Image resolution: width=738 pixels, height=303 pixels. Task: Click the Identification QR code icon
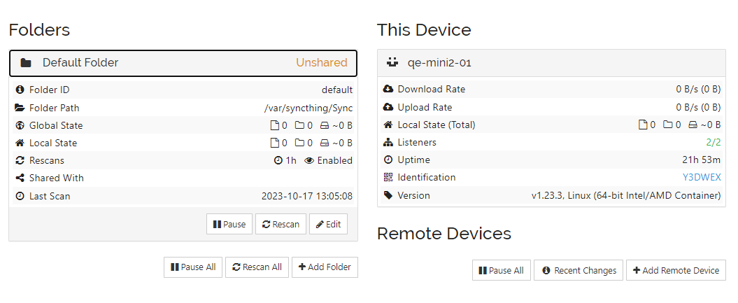tap(388, 177)
